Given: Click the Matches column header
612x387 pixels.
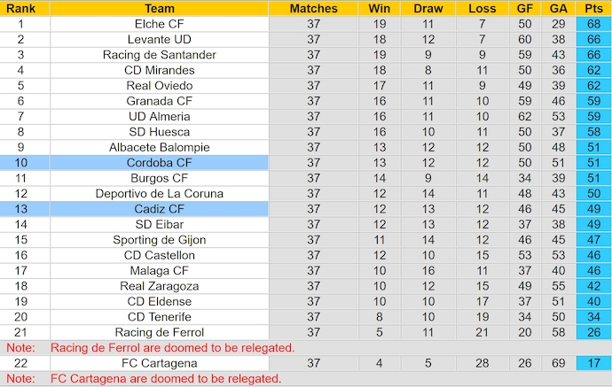Looking at the screenshot, I should (x=313, y=8).
